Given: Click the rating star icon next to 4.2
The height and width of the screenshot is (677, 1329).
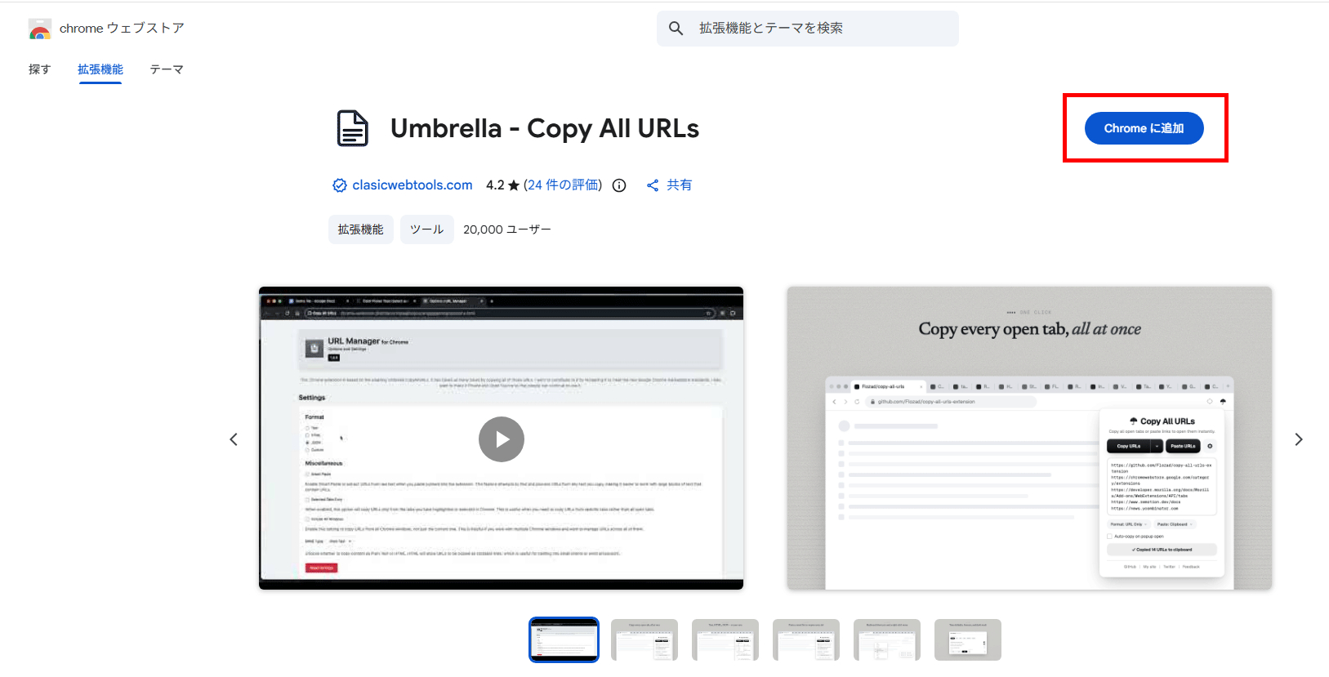Looking at the screenshot, I should (514, 185).
